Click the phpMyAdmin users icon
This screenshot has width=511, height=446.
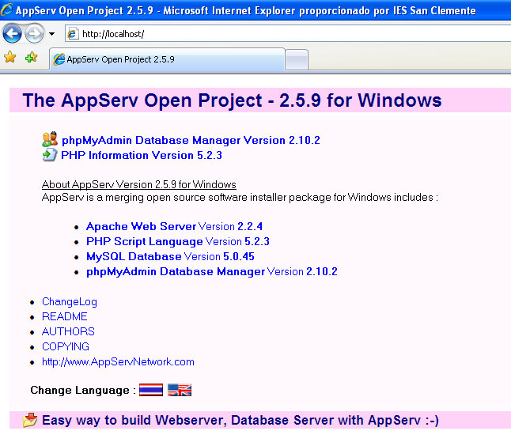[x=50, y=139]
